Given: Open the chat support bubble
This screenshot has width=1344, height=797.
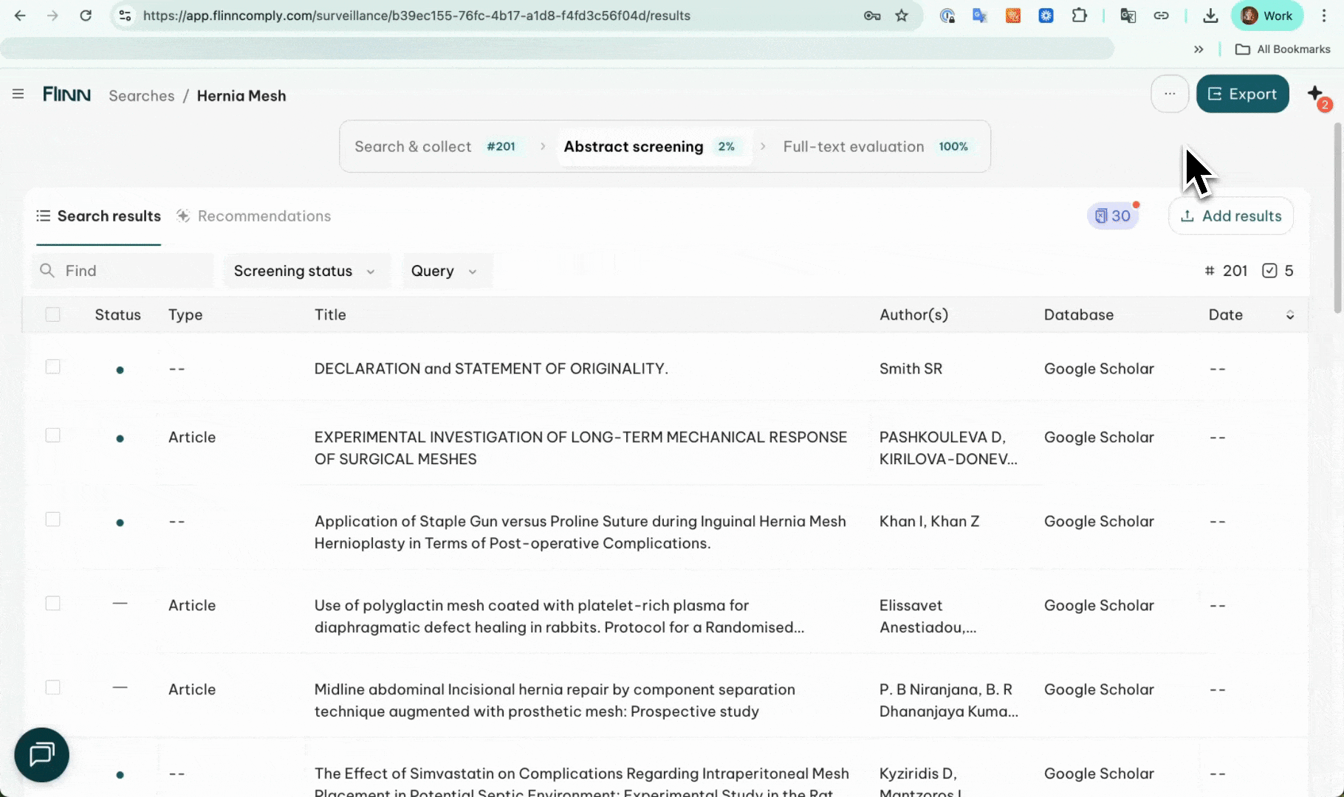Looking at the screenshot, I should pyautogui.click(x=41, y=755).
